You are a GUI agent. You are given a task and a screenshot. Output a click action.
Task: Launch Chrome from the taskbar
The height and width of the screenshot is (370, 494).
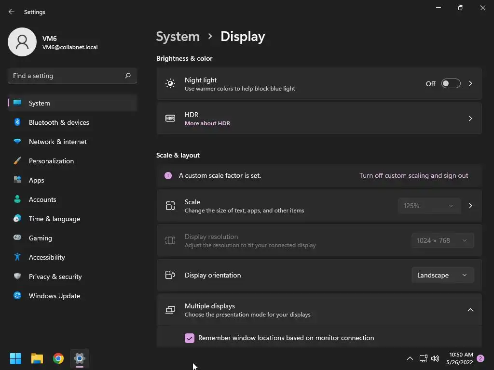coord(58,358)
